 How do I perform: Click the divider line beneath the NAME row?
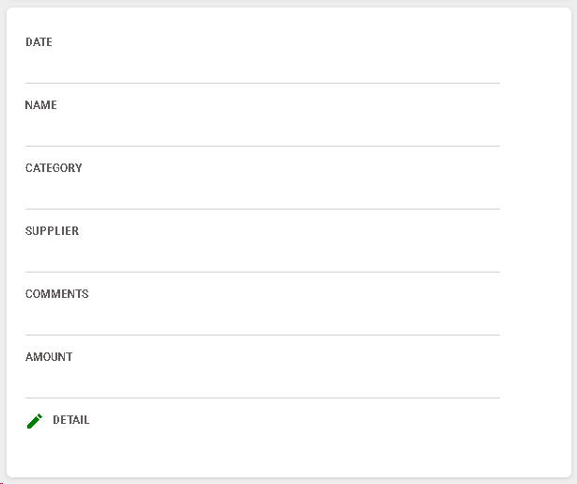(262, 146)
